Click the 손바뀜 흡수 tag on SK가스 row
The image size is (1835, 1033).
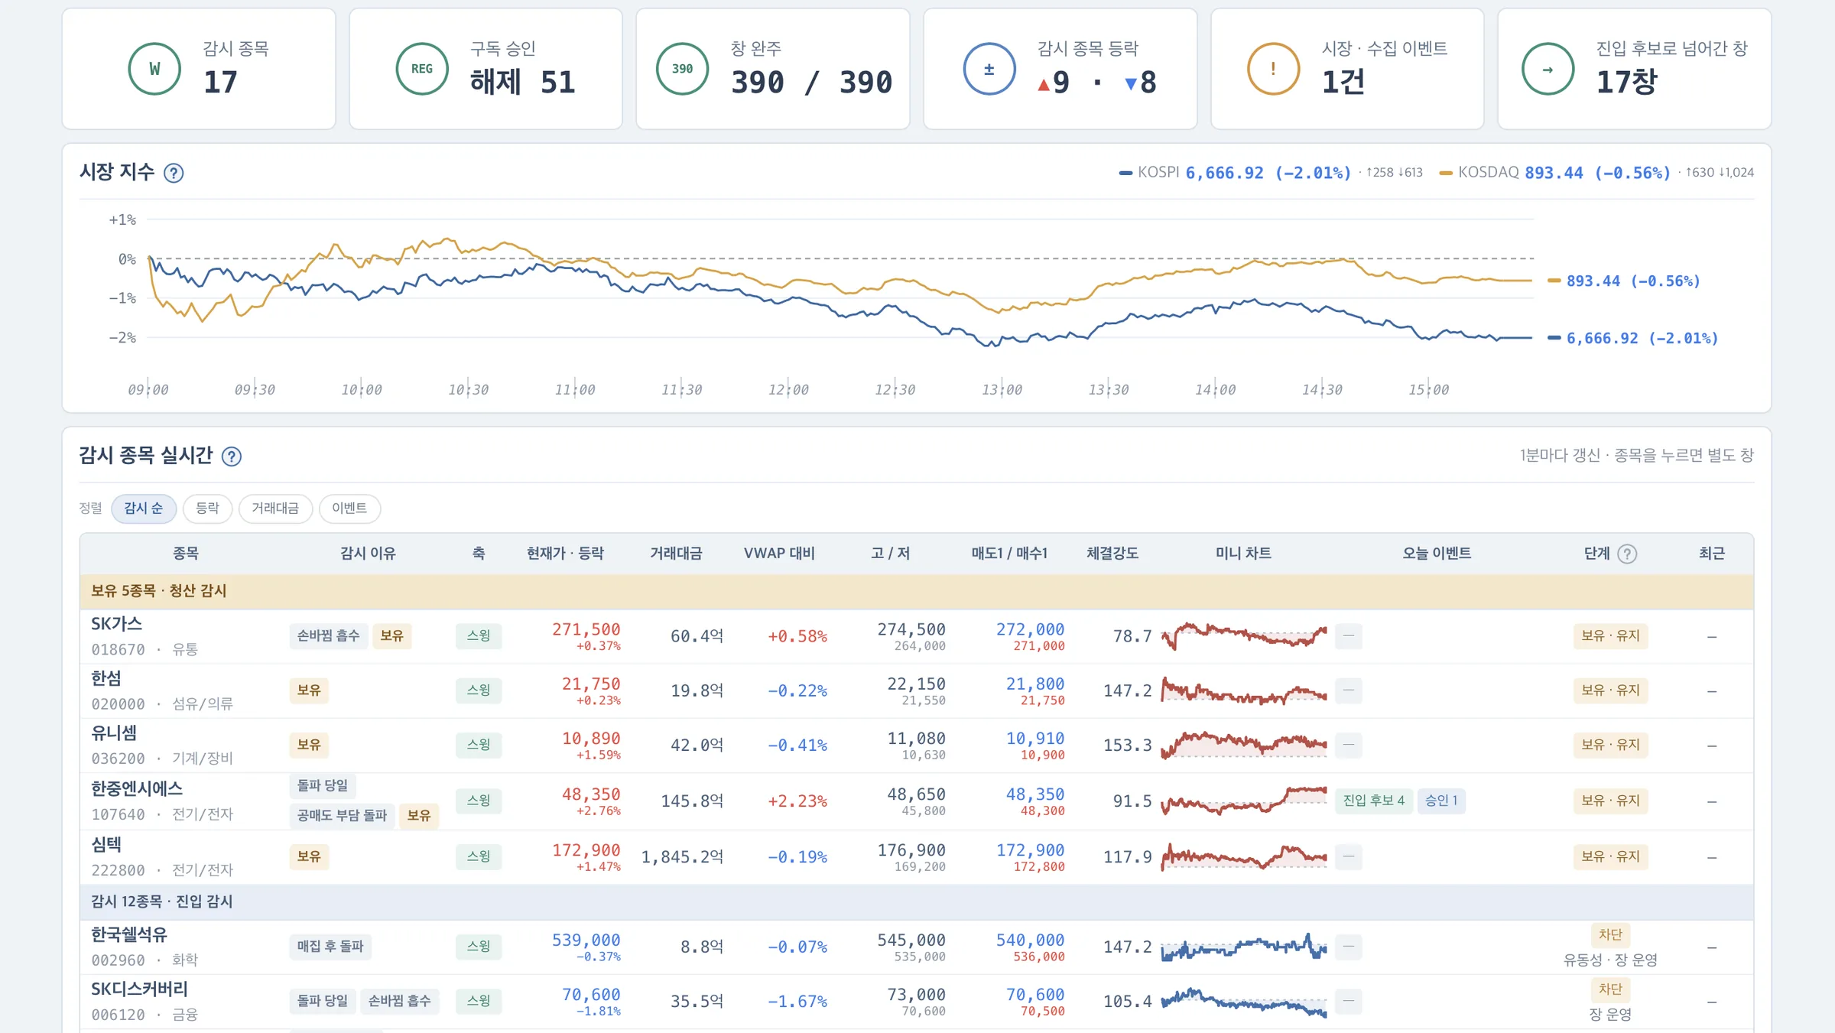tap(328, 635)
